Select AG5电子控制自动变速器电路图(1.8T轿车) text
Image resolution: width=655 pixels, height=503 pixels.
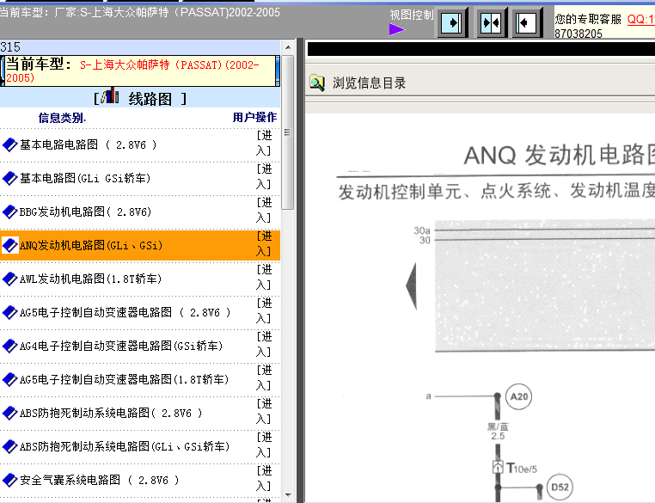click(x=125, y=379)
